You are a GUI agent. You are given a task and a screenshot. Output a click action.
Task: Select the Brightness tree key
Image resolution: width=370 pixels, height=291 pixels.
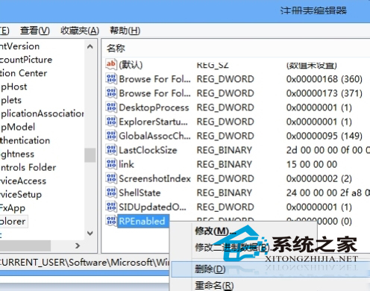click(17, 154)
